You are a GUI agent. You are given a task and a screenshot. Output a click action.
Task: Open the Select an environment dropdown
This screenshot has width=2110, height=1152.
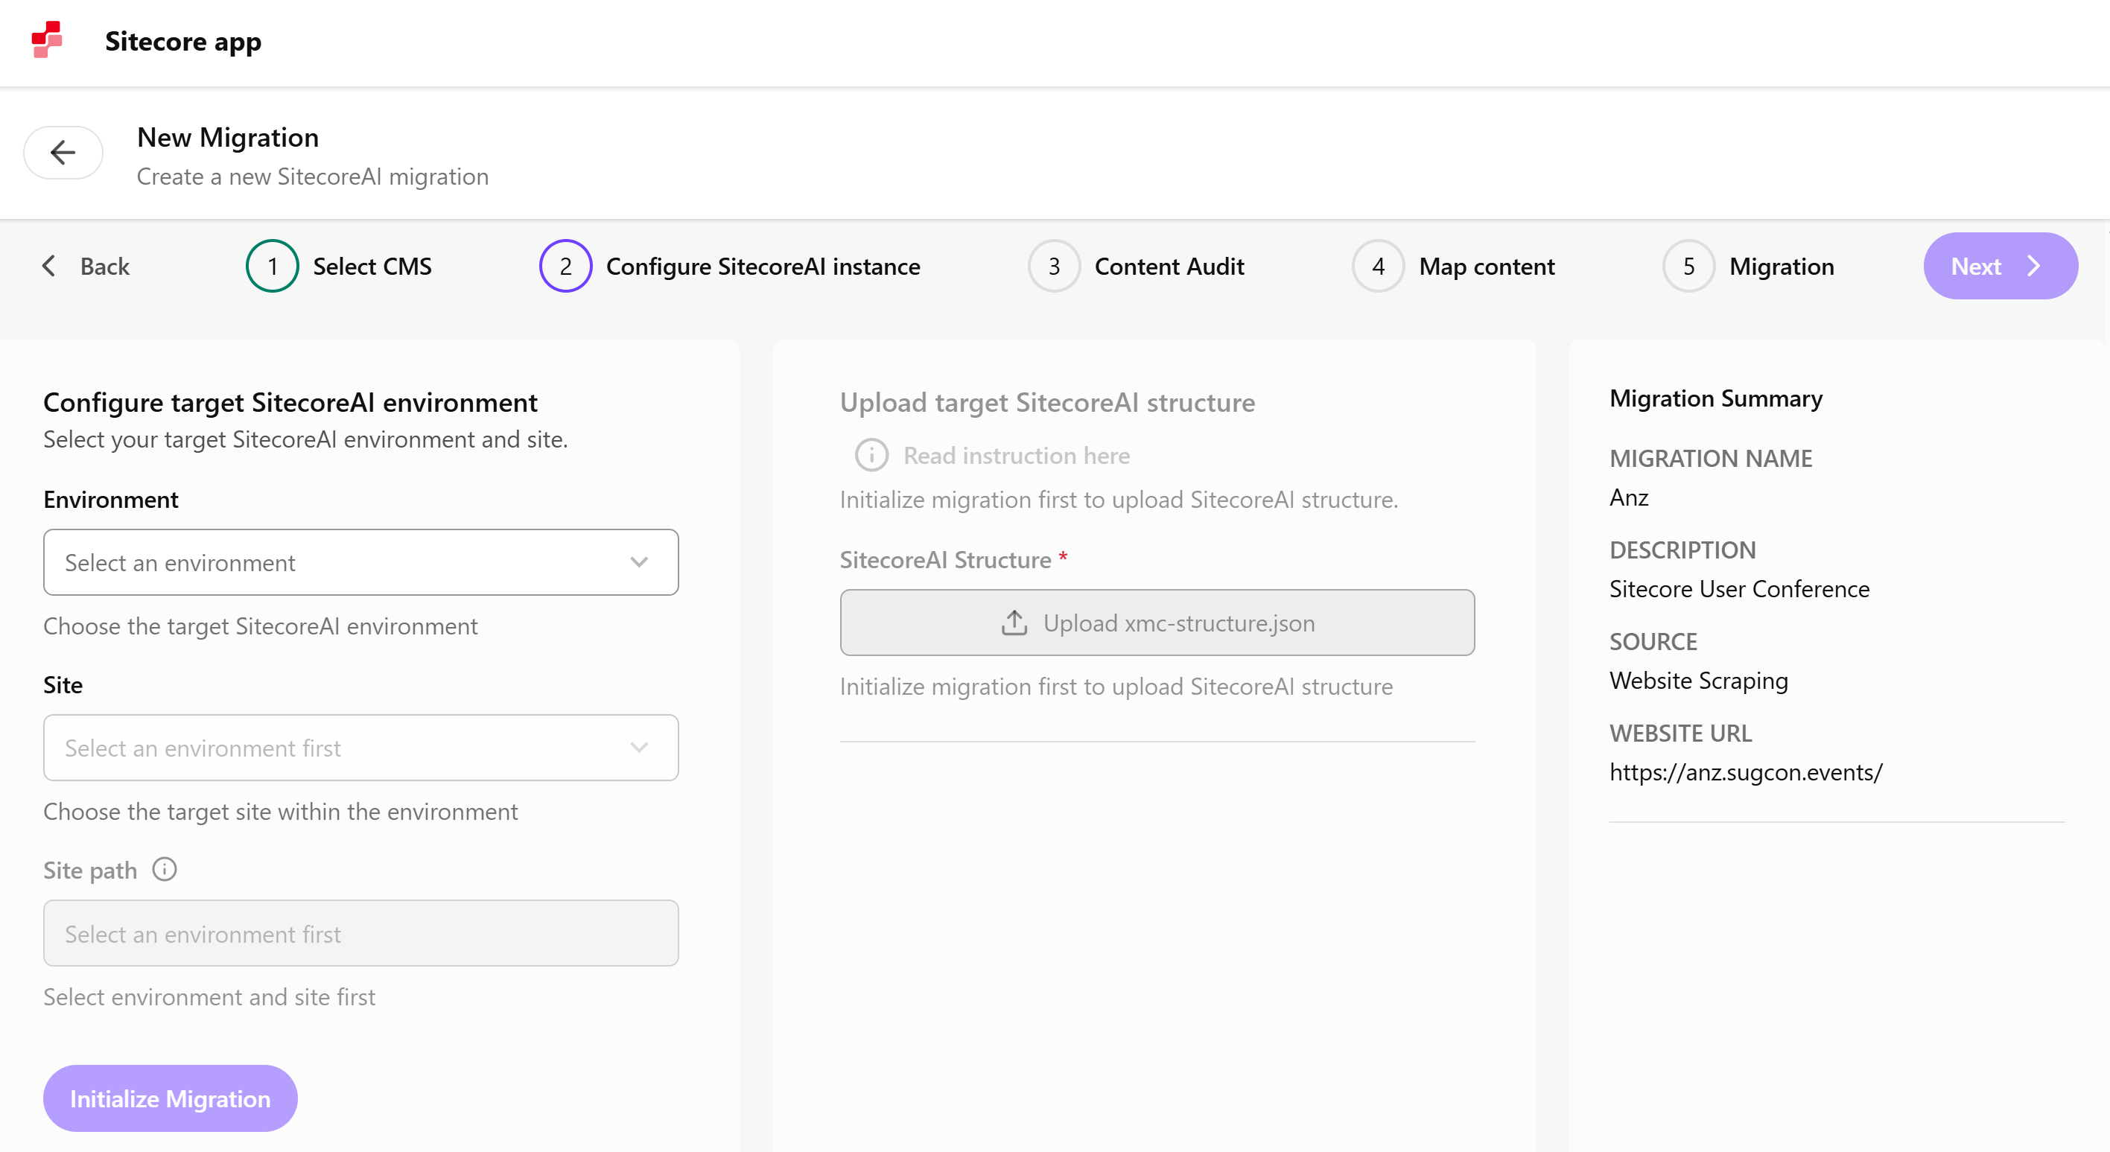pyautogui.click(x=360, y=562)
